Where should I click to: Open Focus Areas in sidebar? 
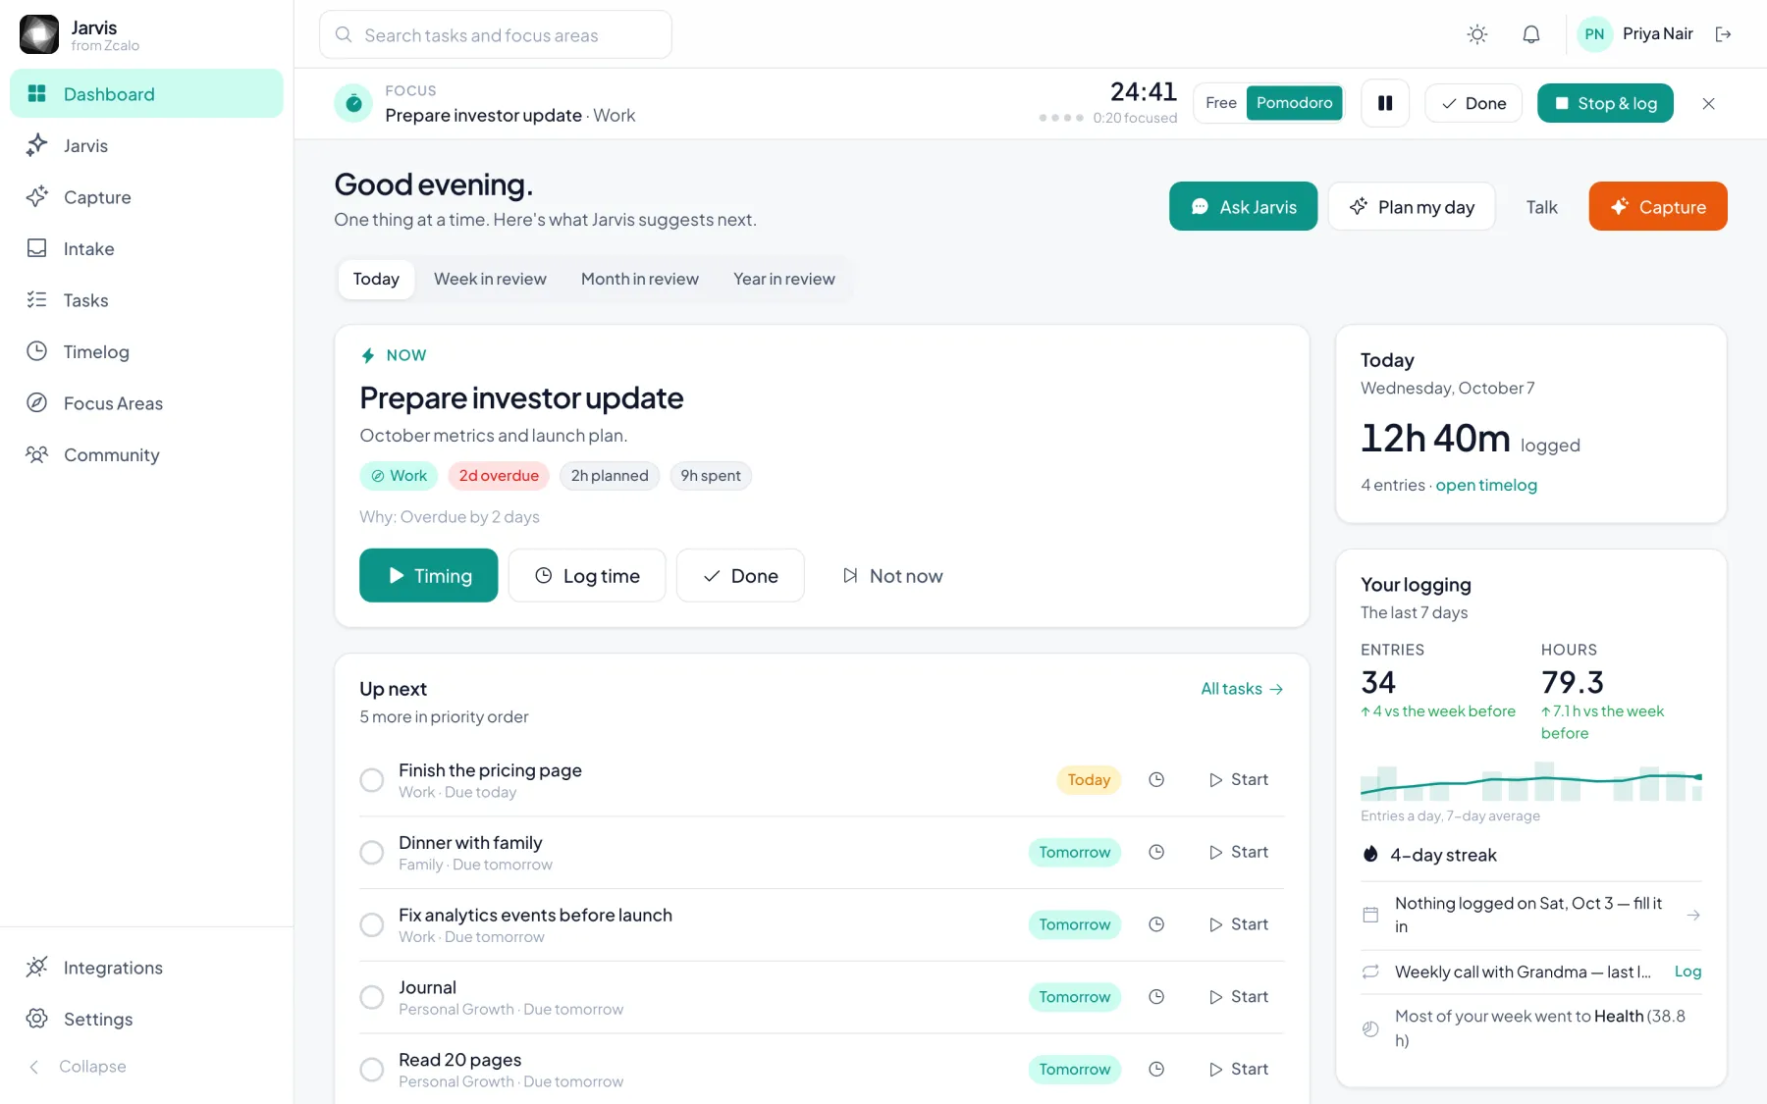click(146, 403)
